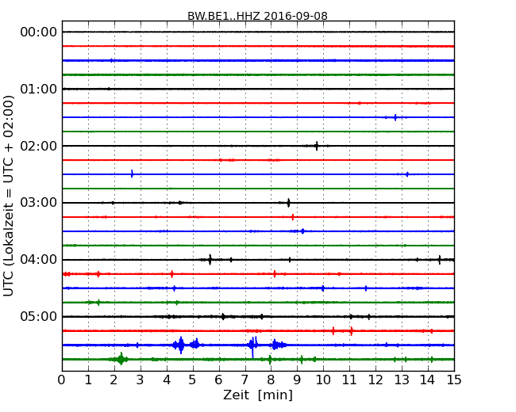Screen dimensions: 516x412
Task: Click the 05:00 time label
Action: (39, 316)
